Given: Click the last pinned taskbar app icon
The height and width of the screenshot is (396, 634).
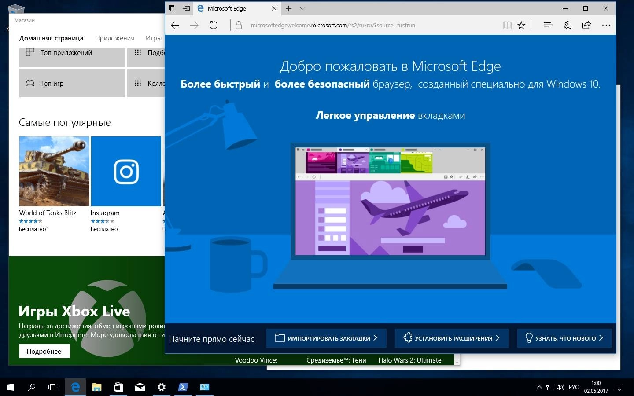Looking at the screenshot, I should pos(205,387).
